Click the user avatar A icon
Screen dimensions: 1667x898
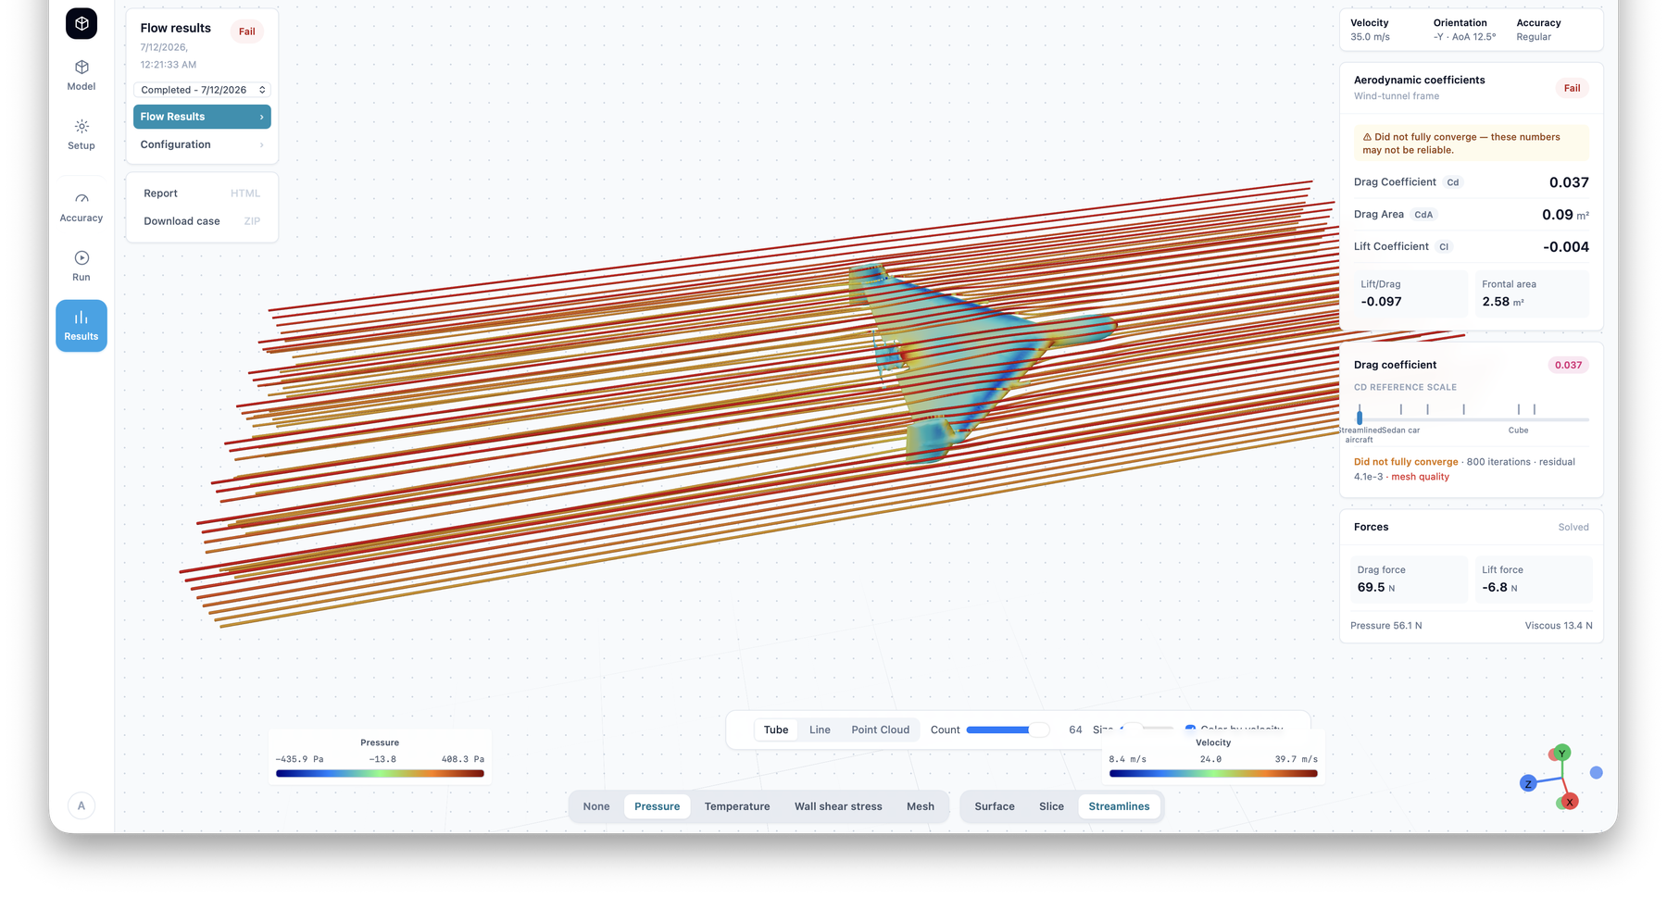pyautogui.click(x=81, y=805)
